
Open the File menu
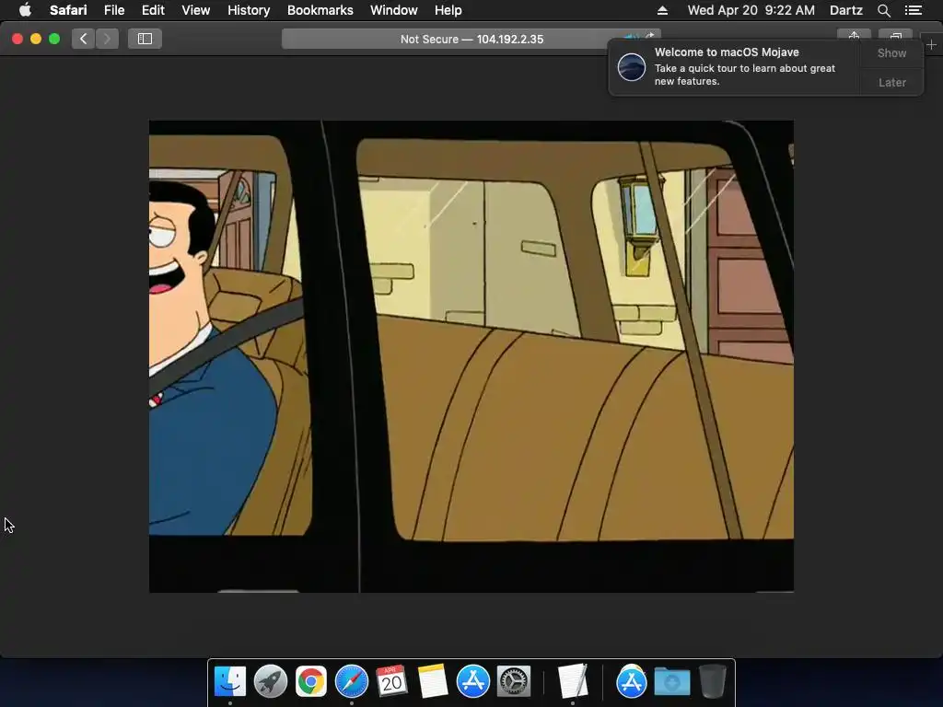coord(113,10)
